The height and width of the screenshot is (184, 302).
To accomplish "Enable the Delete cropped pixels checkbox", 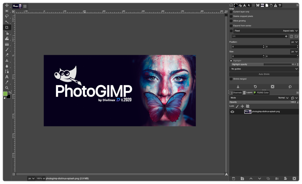I will pyautogui.click(x=231, y=16).
